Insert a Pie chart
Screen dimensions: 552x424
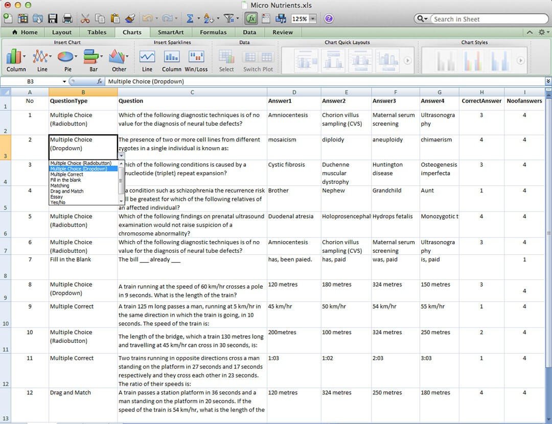coord(67,60)
